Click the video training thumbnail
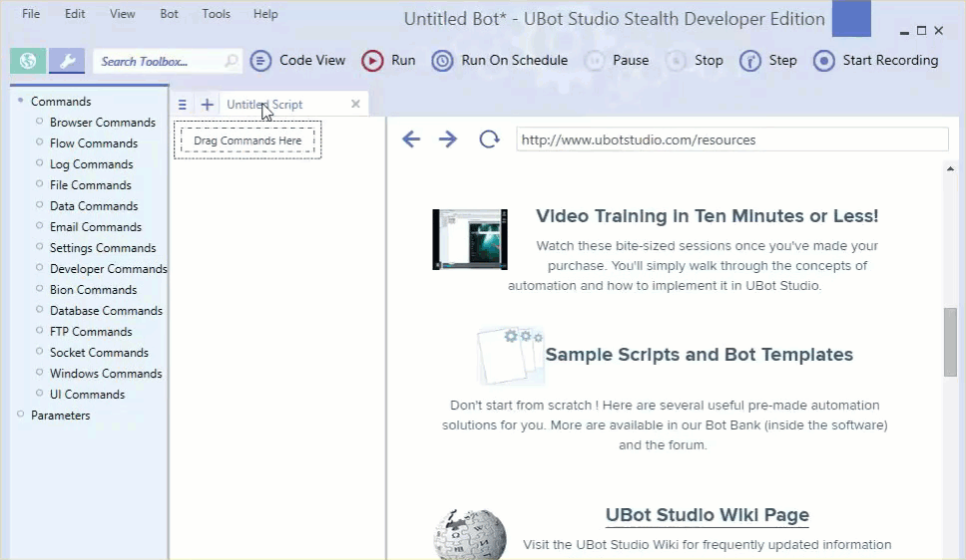The height and width of the screenshot is (560, 966). [x=470, y=239]
